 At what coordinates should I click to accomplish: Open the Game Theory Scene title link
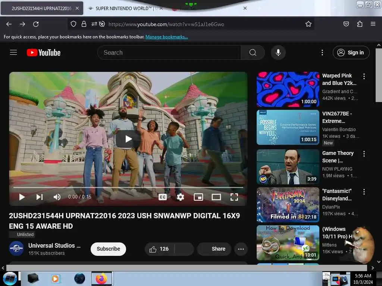(338, 157)
